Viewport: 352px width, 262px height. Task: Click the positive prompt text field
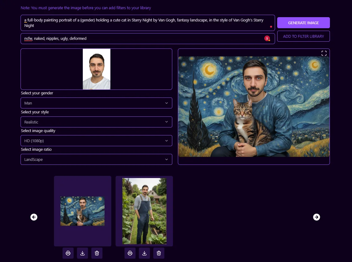click(x=147, y=23)
